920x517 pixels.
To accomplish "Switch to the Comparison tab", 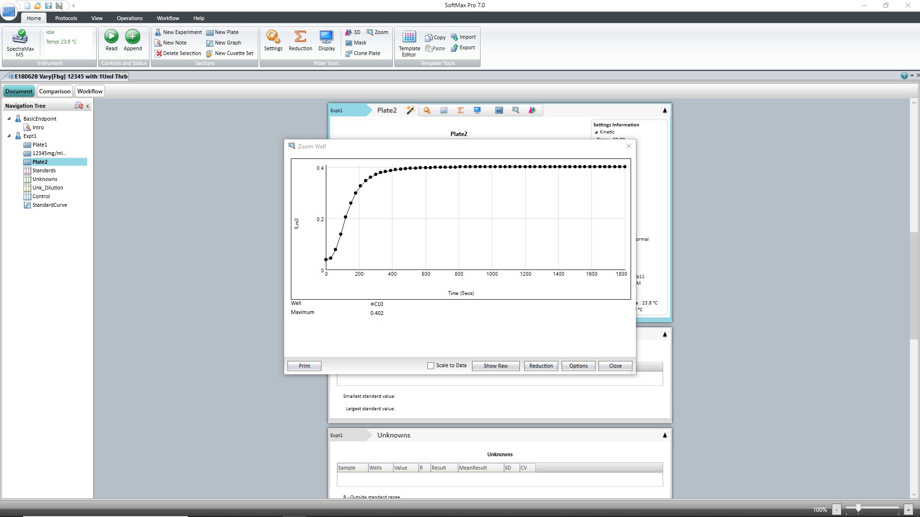I will click(55, 91).
